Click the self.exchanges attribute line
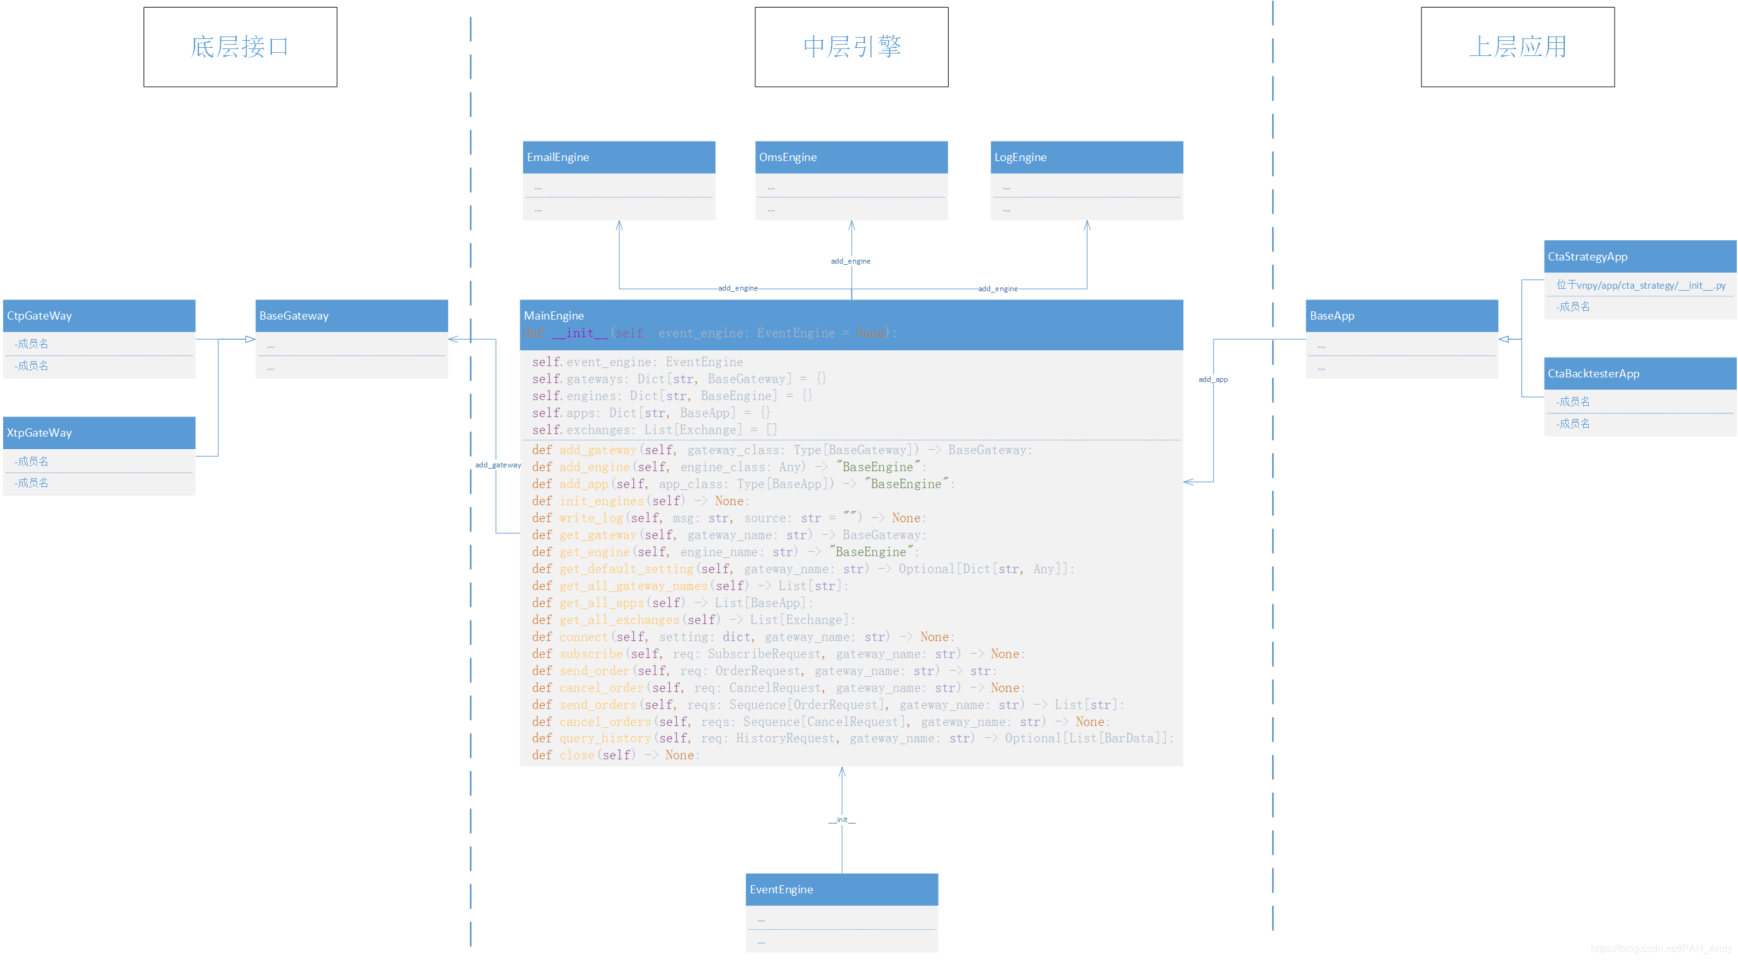The height and width of the screenshot is (960, 1738). 655,430
